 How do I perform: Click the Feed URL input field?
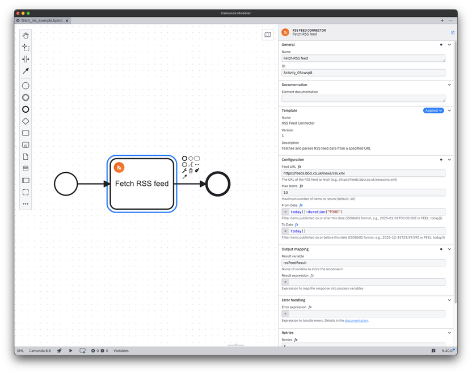point(363,173)
